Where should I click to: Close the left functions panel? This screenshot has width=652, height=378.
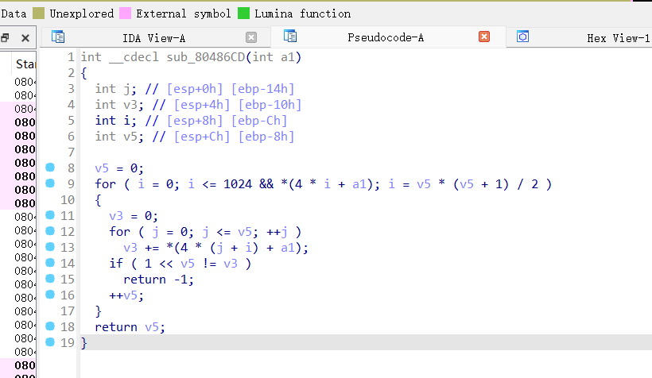pyautogui.click(x=25, y=38)
